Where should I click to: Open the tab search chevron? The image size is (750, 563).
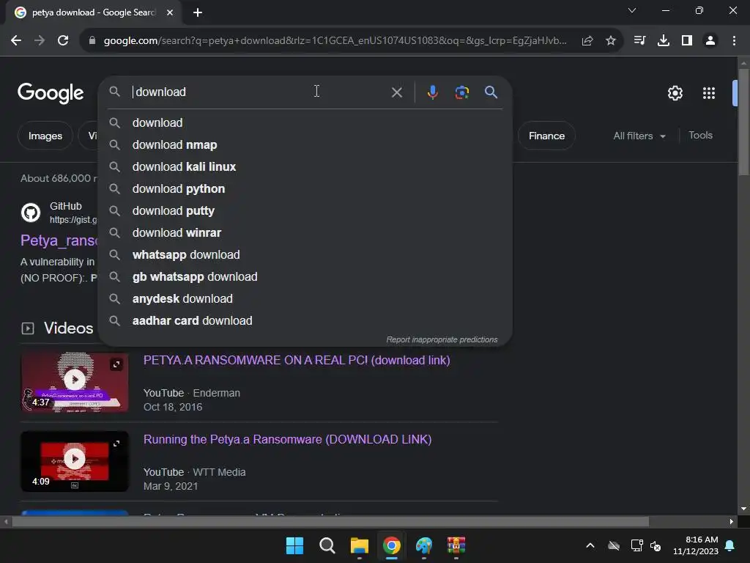pos(632,10)
